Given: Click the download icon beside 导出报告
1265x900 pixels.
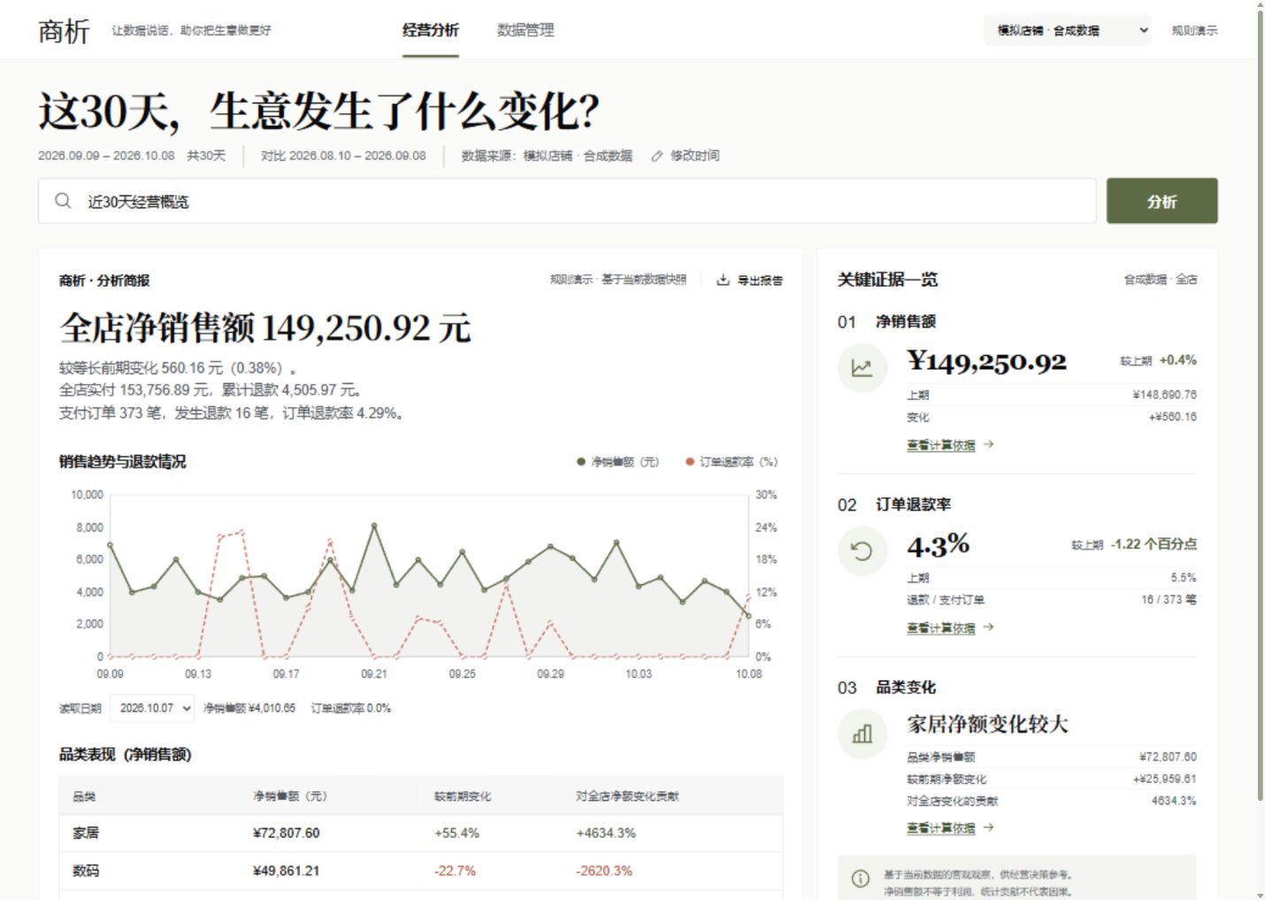Looking at the screenshot, I should point(723,280).
